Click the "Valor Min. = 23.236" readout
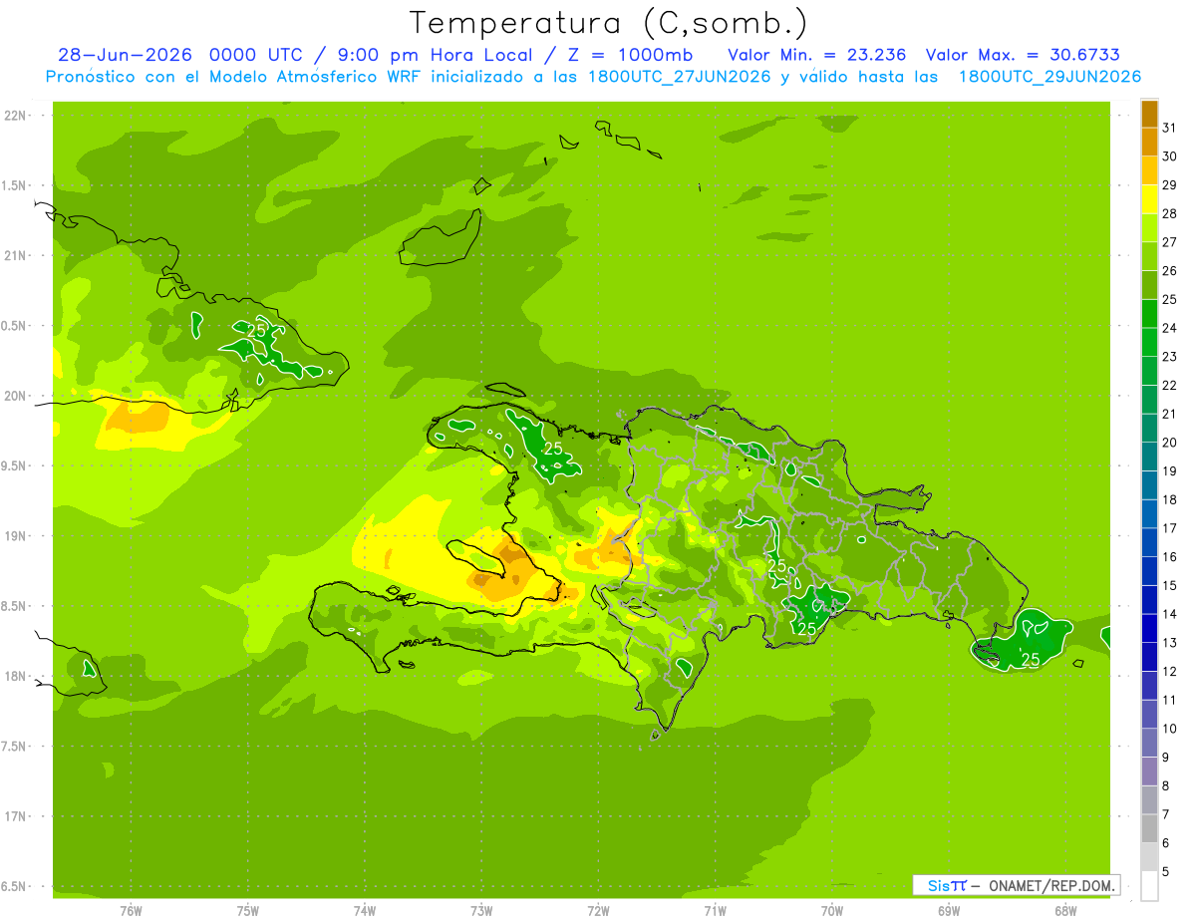The width and height of the screenshot is (1196, 924). [816, 55]
